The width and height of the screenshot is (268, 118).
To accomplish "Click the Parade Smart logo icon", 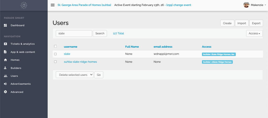I will (x=24, y=5).
